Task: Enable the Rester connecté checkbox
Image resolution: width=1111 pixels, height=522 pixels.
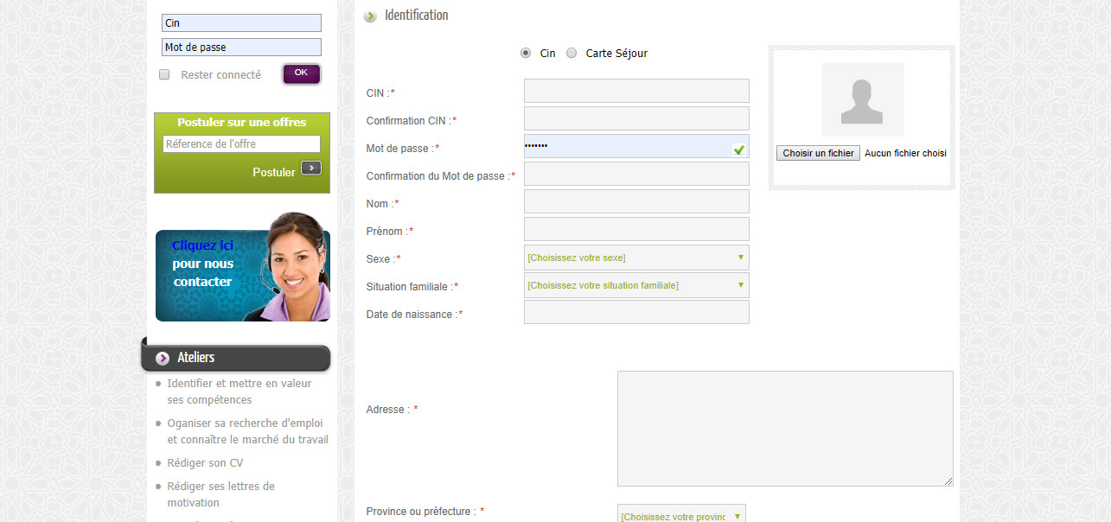Action: (x=164, y=74)
